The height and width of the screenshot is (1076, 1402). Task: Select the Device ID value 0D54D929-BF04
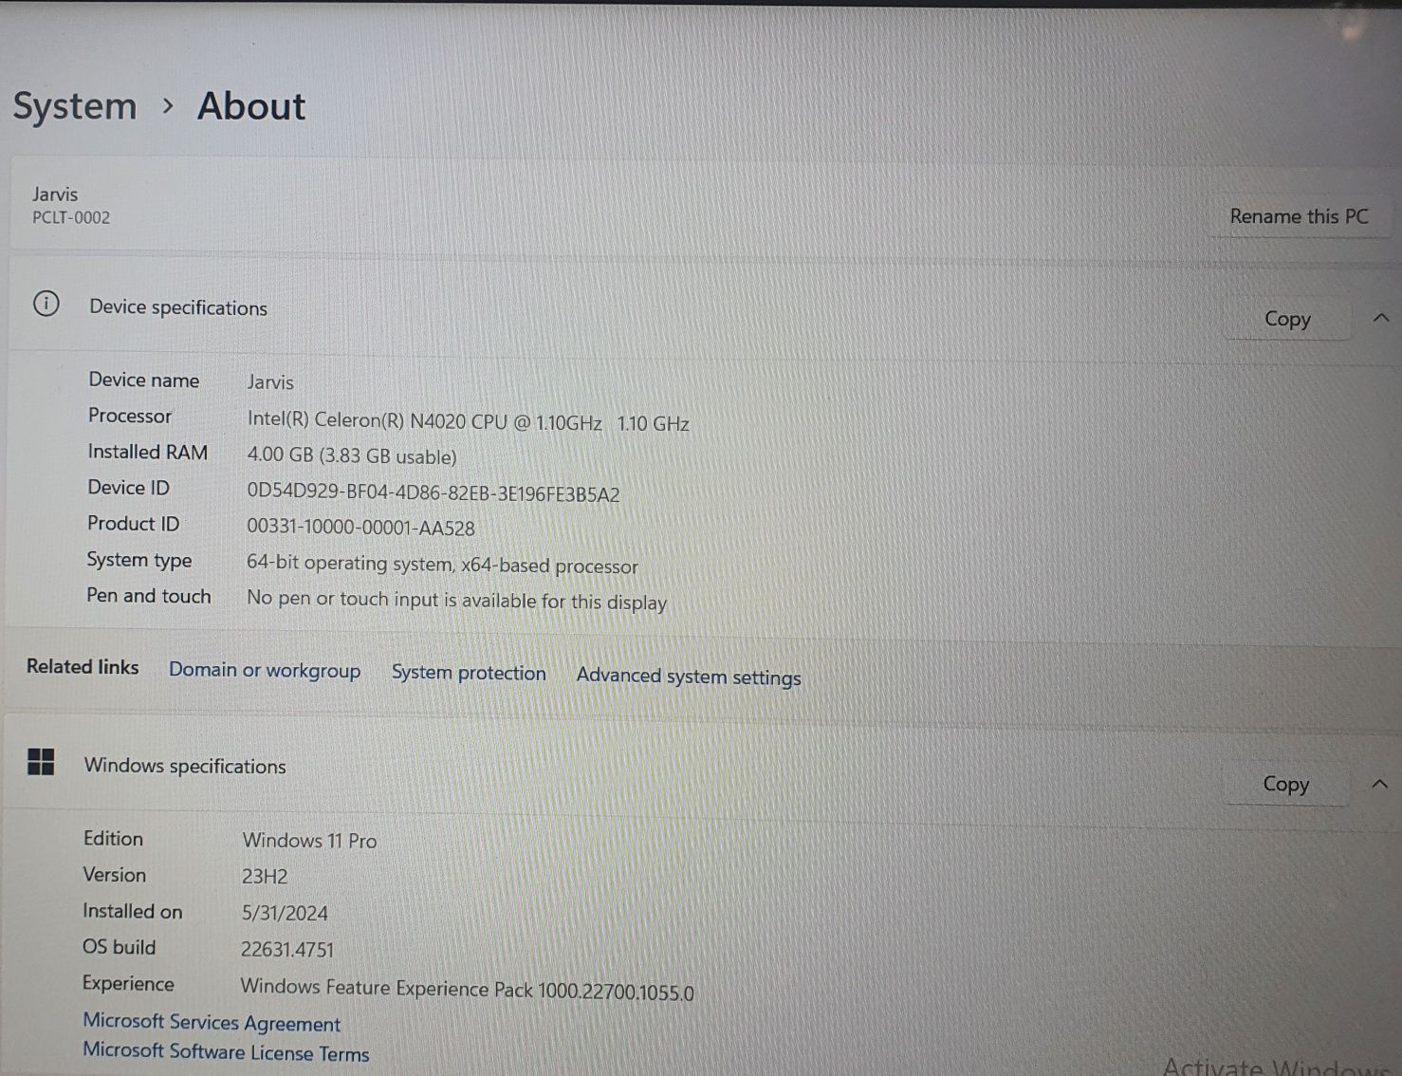point(434,493)
